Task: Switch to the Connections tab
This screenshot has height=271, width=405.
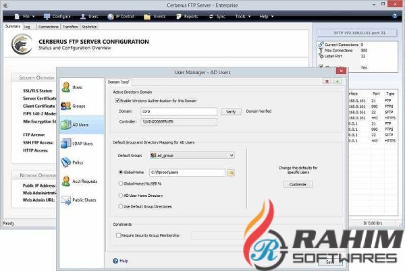Action: pos(49,27)
